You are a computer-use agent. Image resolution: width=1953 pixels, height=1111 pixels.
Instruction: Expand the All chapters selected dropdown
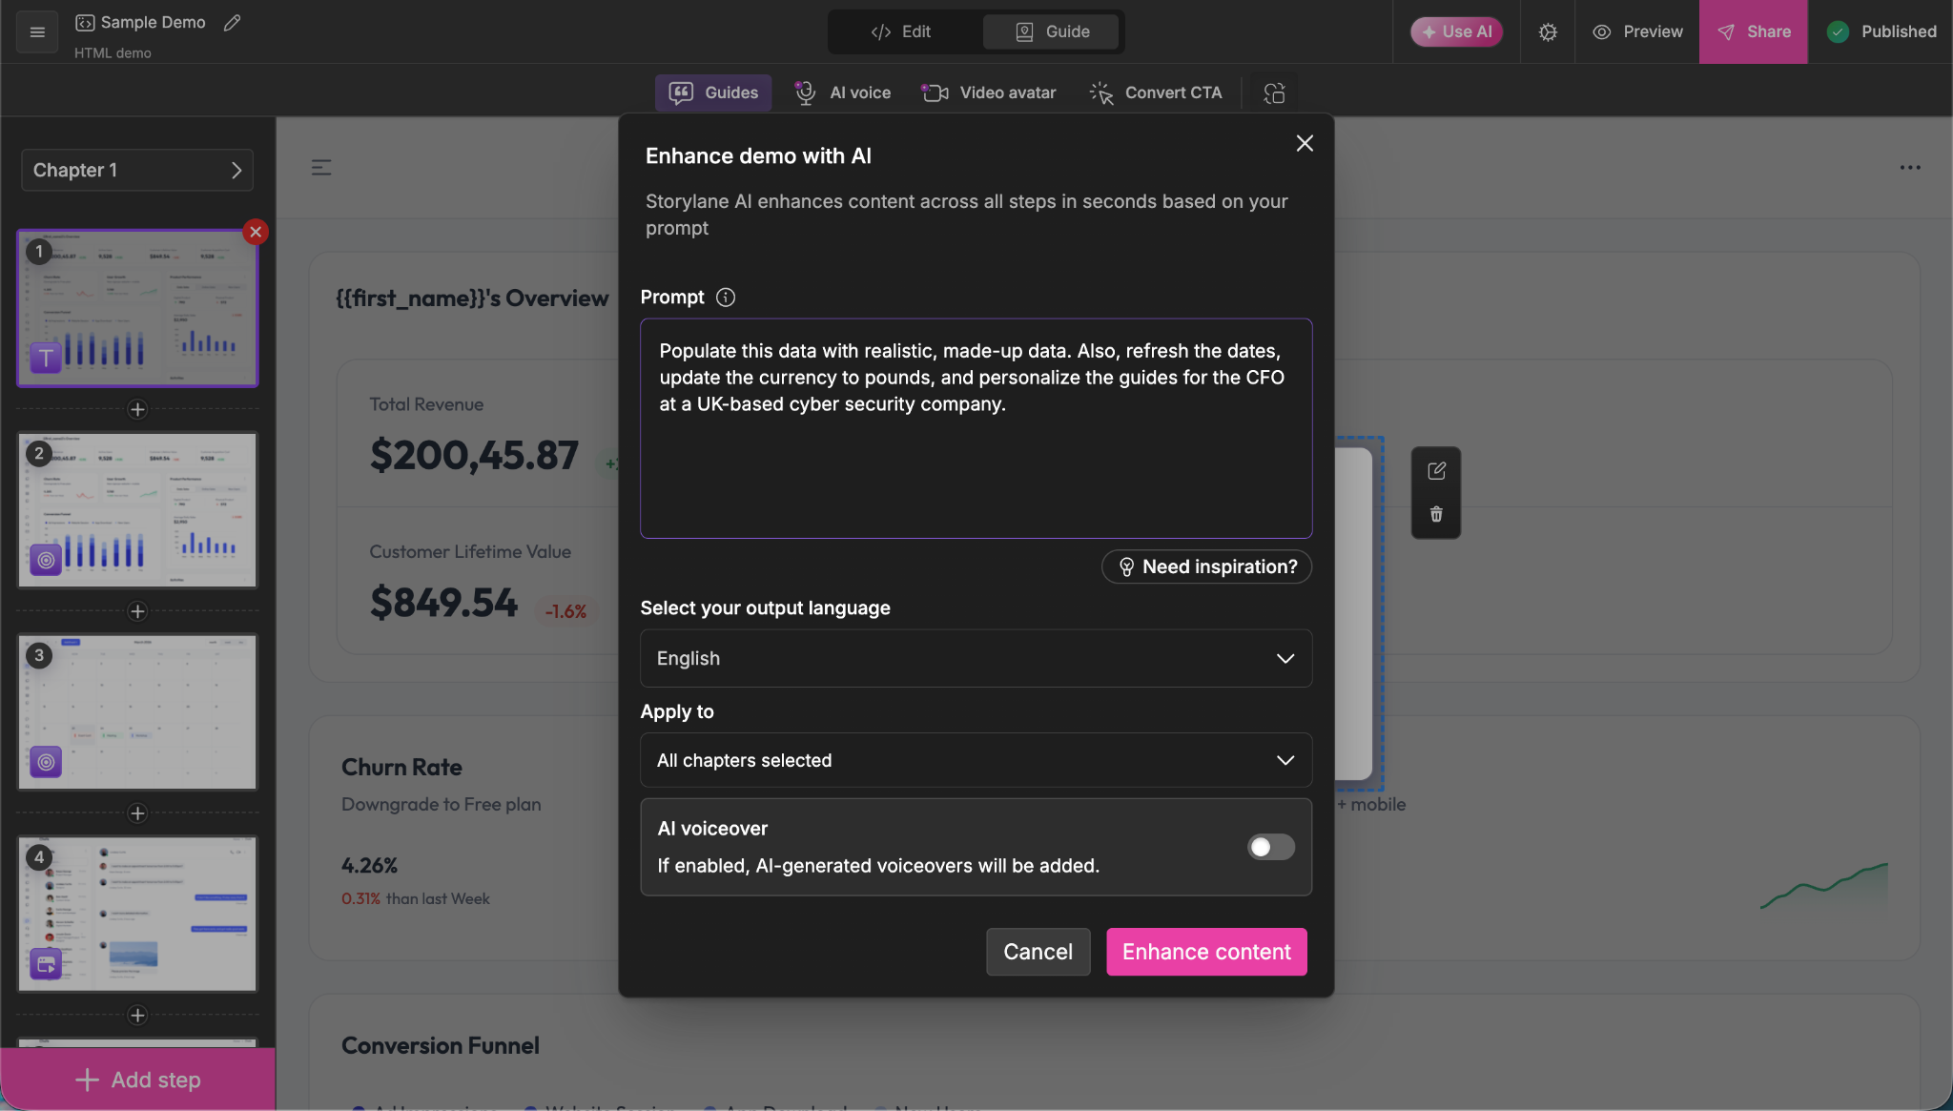click(x=976, y=760)
